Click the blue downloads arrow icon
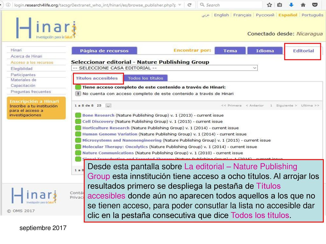Image resolution: width=326 pixels, height=244 pixels. (x=291, y=5)
